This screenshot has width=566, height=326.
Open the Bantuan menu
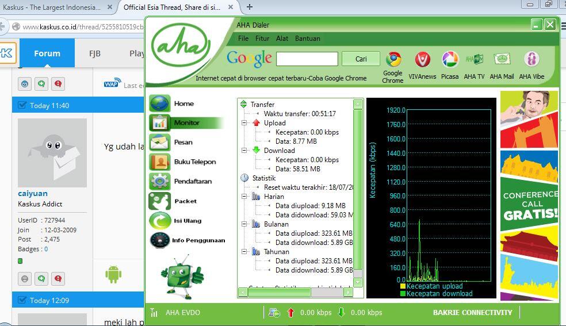pos(307,39)
